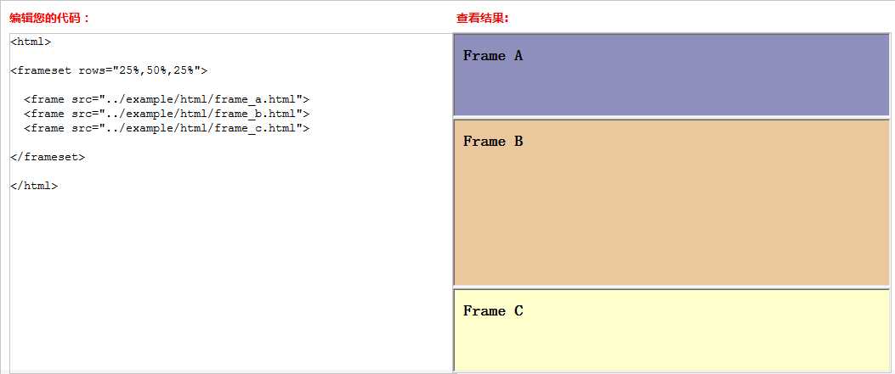Place cursor on the <html> opening tag line
This screenshot has width=895, height=374.
tap(31, 42)
